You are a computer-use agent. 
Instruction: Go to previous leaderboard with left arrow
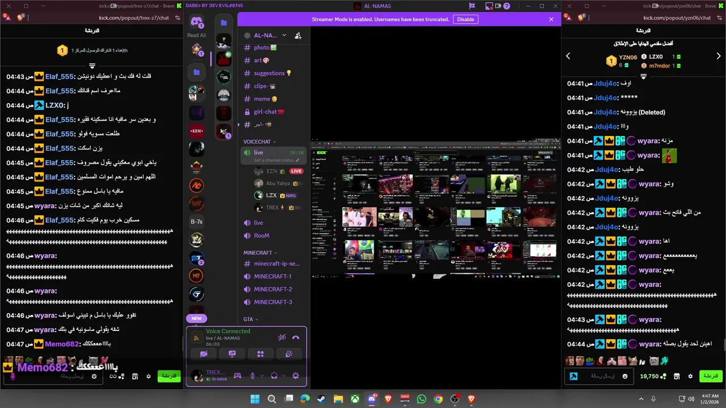pos(568,56)
